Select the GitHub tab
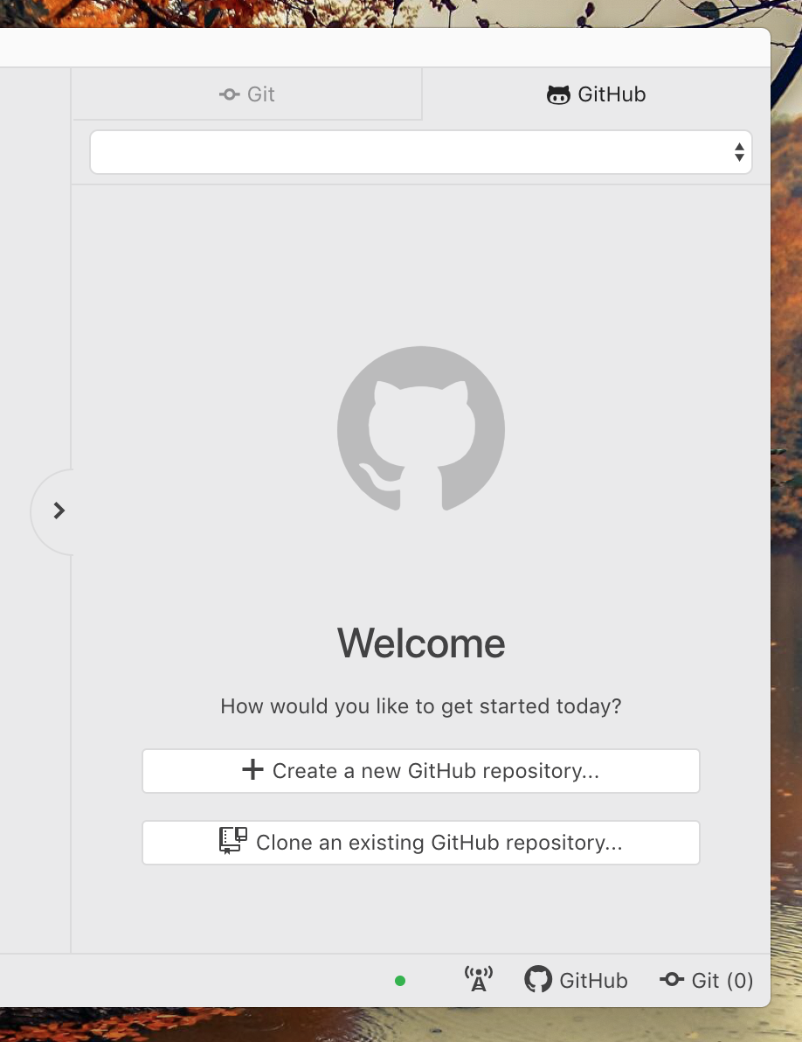Screen dimensions: 802x1042 point(597,94)
